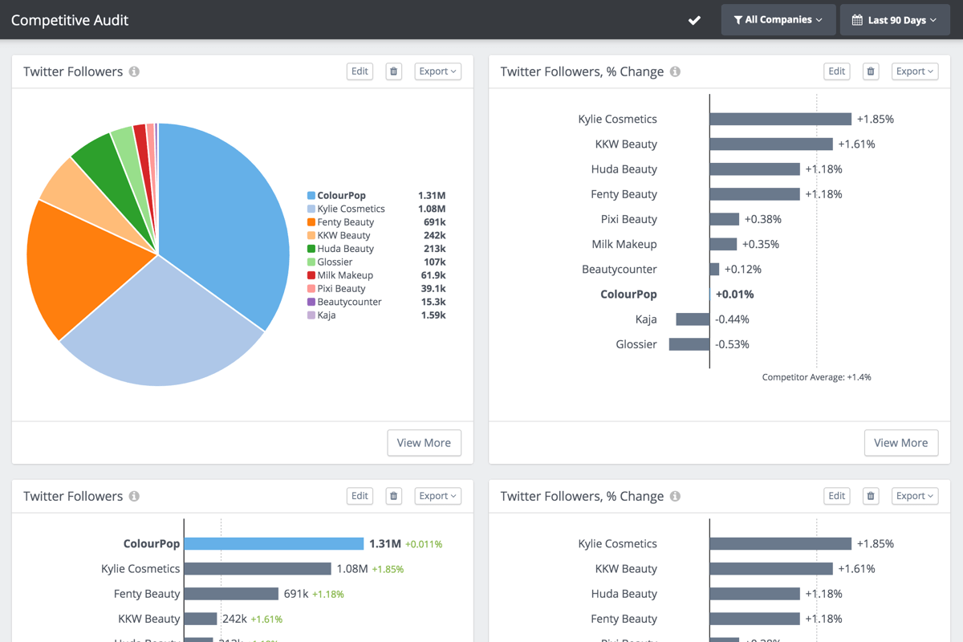This screenshot has width=963, height=642.
Task: Click the checkmark icon in top bar
Action: [695, 20]
